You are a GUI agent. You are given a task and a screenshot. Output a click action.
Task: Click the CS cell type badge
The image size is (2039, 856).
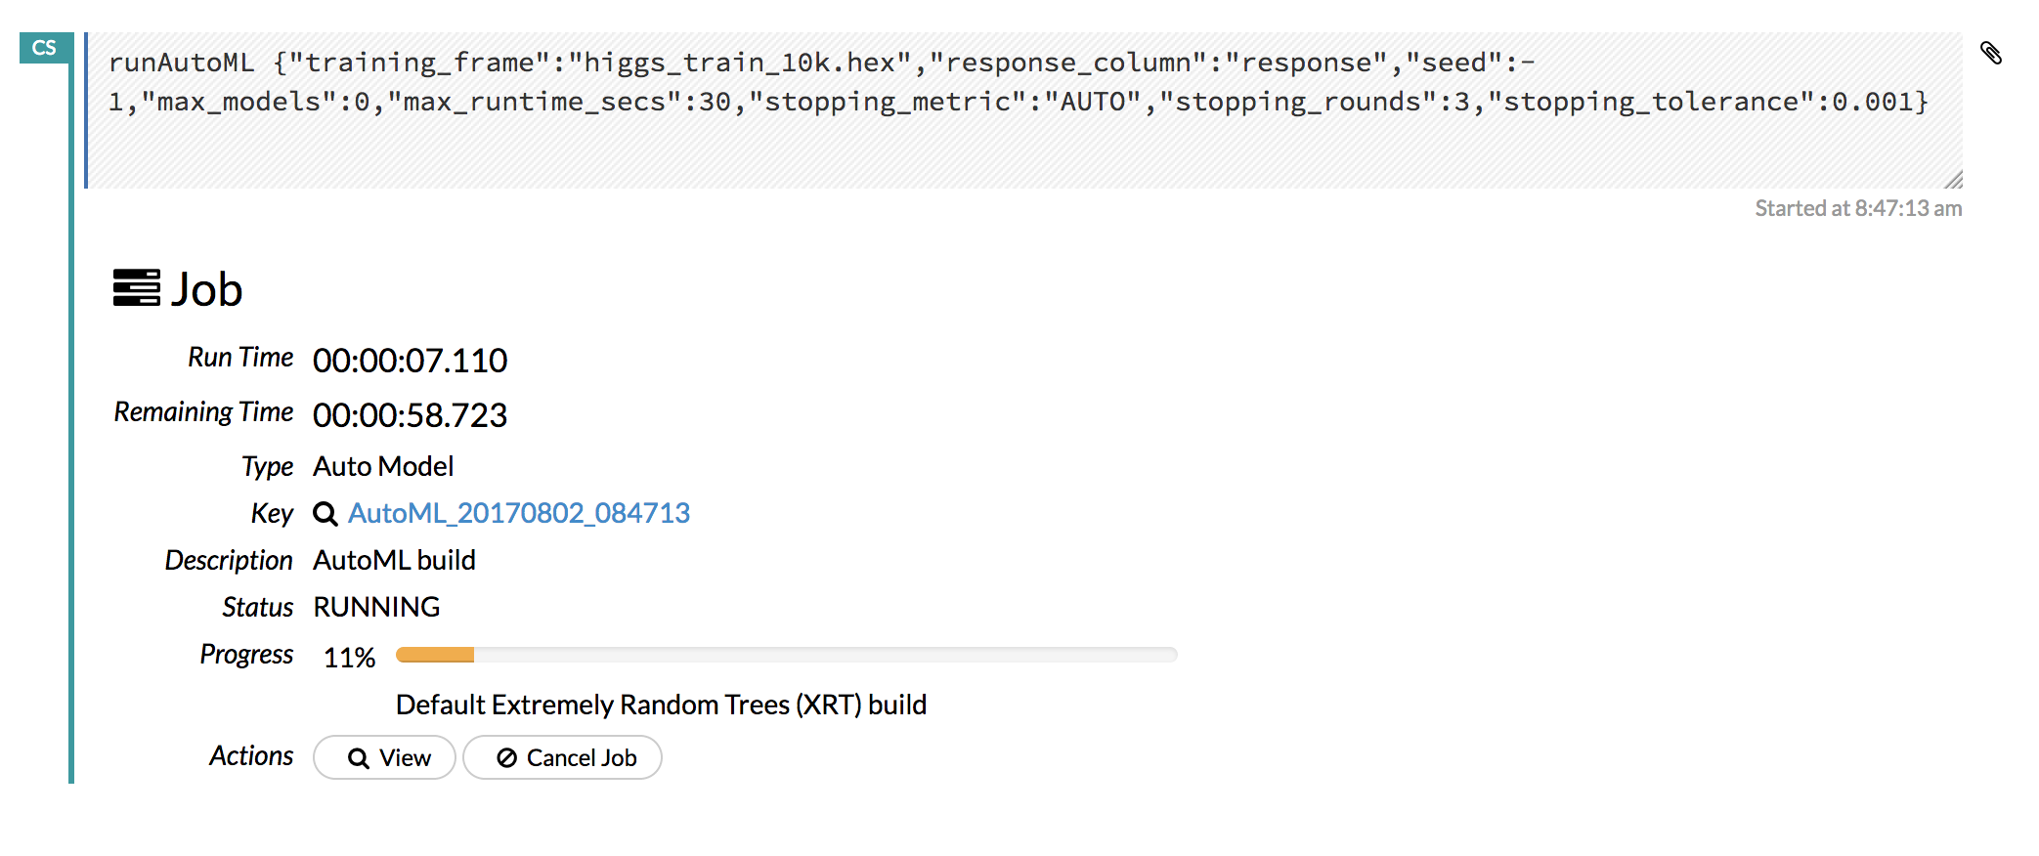[45, 48]
